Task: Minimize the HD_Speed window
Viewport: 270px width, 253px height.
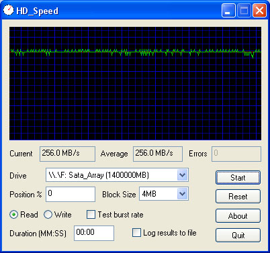Action: 228,11
